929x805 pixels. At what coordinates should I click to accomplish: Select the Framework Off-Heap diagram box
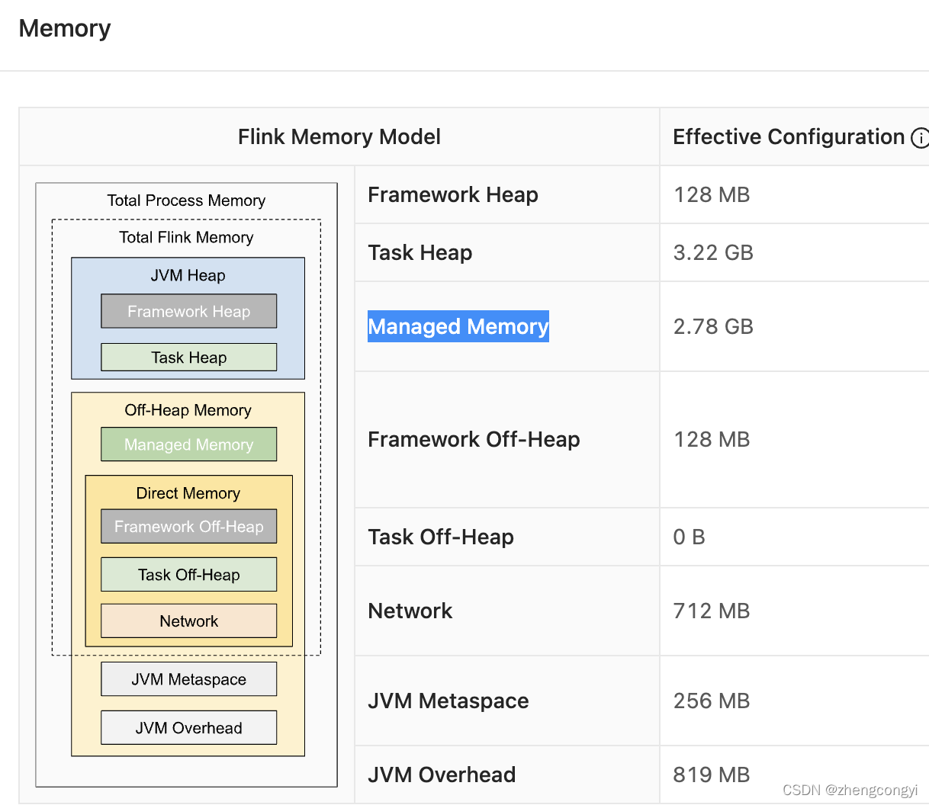(189, 526)
